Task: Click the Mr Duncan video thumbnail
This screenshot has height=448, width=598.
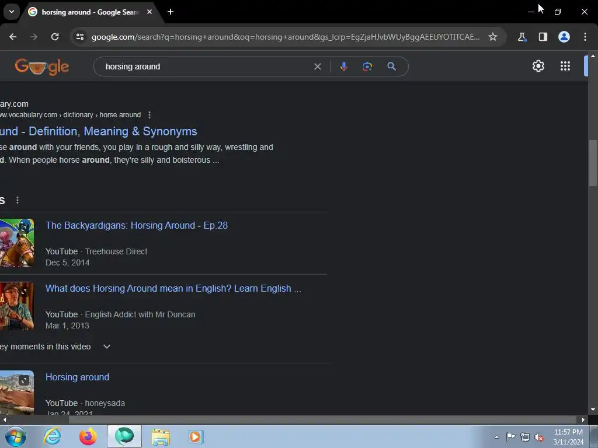Action: point(17,306)
